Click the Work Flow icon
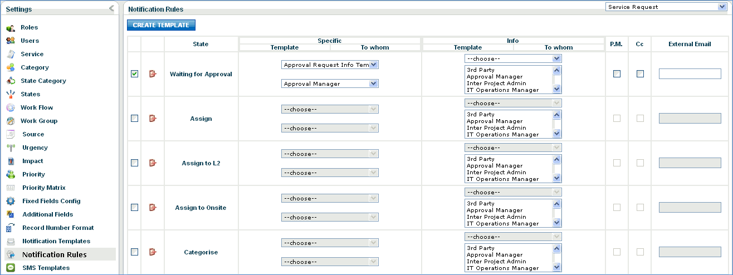This screenshot has width=733, height=275. [11, 107]
